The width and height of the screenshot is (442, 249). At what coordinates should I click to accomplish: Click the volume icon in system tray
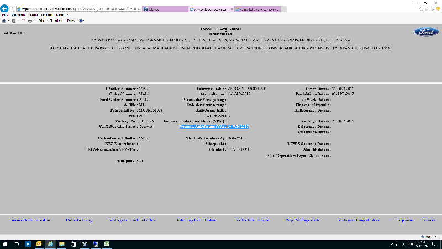pos(403,244)
